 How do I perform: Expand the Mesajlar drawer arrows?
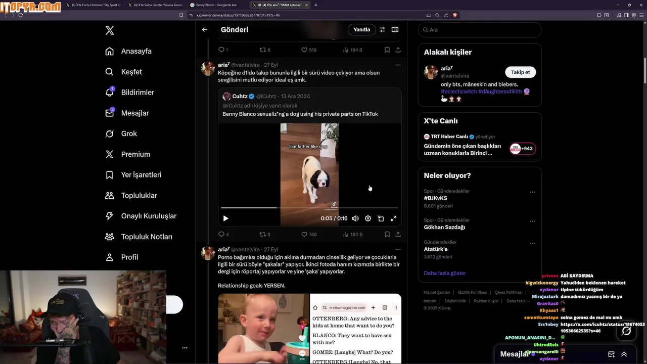click(x=624, y=354)
